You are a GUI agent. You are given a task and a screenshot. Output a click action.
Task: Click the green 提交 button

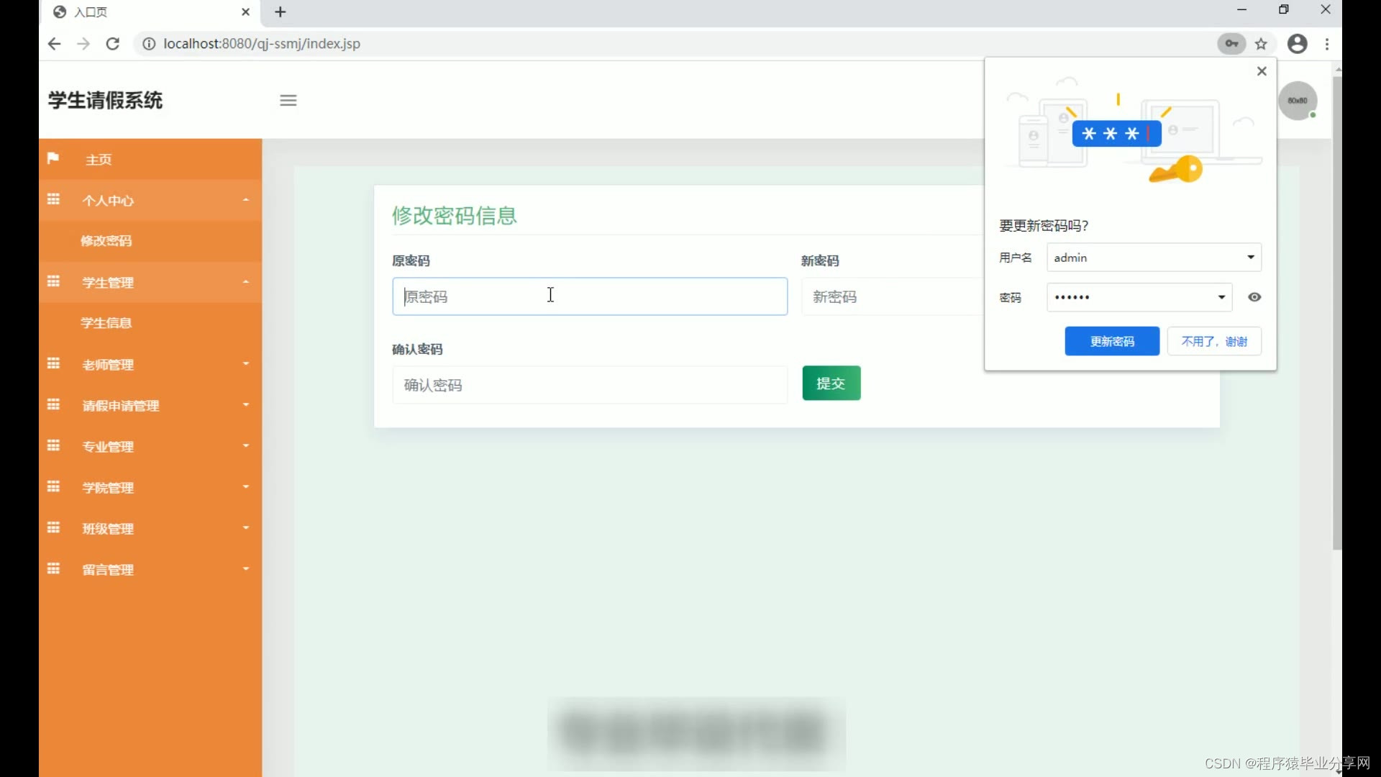click(831, 383)
